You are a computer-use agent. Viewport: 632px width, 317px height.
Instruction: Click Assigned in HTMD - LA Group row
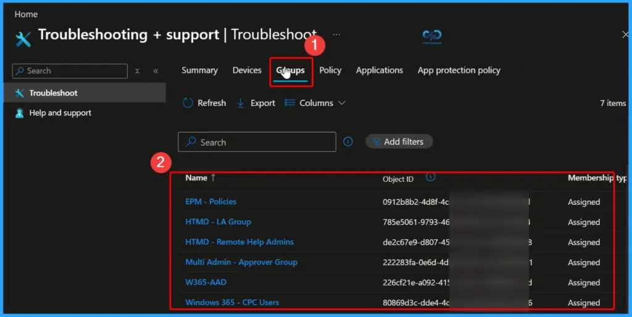pos(584,222)
